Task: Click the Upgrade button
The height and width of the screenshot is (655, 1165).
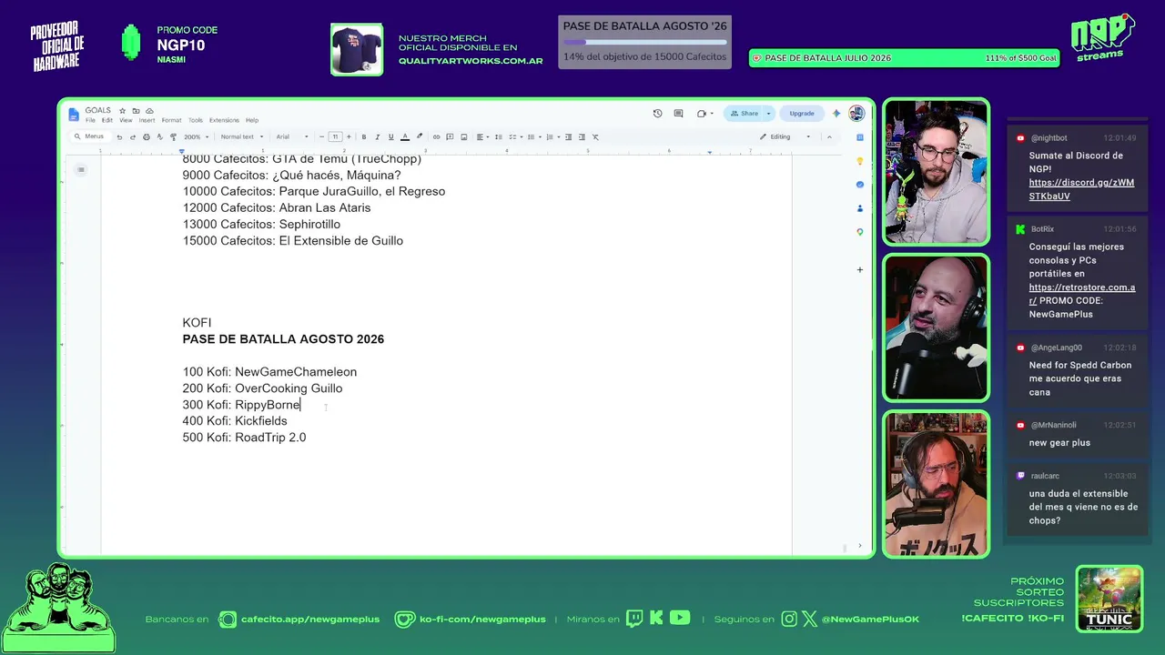Action: click(x=802, y=114)
